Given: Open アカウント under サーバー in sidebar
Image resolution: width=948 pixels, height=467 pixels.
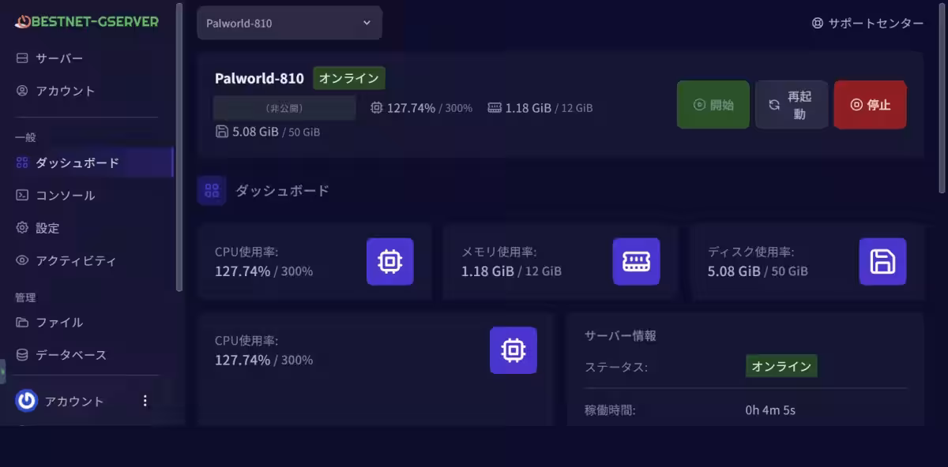Looking at the screenshot, I should pos(87,91).
